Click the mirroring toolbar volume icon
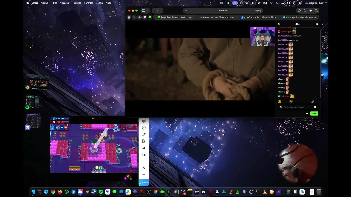 coord(144,121)
